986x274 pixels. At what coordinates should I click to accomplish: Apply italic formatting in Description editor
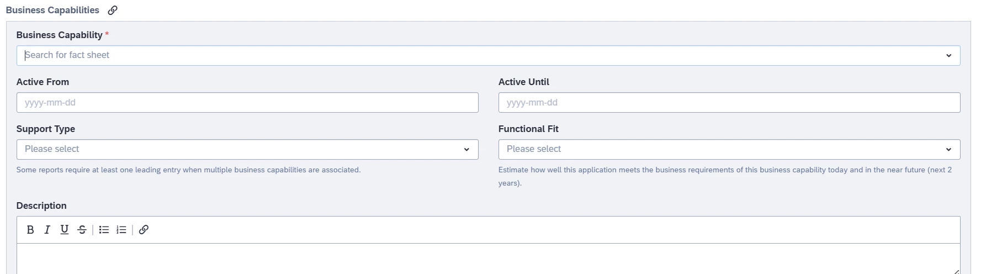tap(47, 230)
